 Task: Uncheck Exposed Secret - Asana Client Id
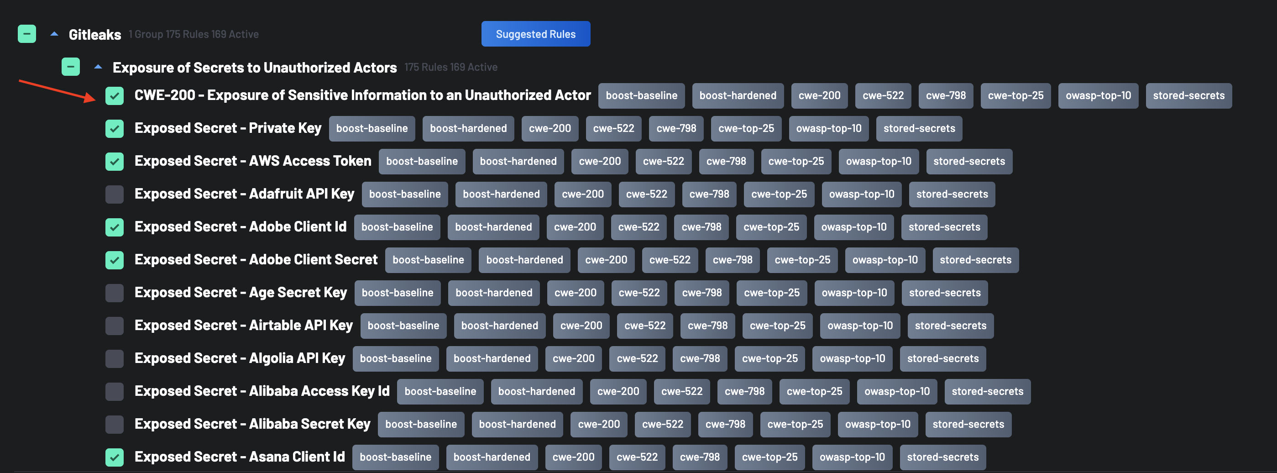click(115, 457)
